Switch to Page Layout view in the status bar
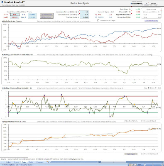The height and width of the screenshot is (166, 164). tap(133, 165)
